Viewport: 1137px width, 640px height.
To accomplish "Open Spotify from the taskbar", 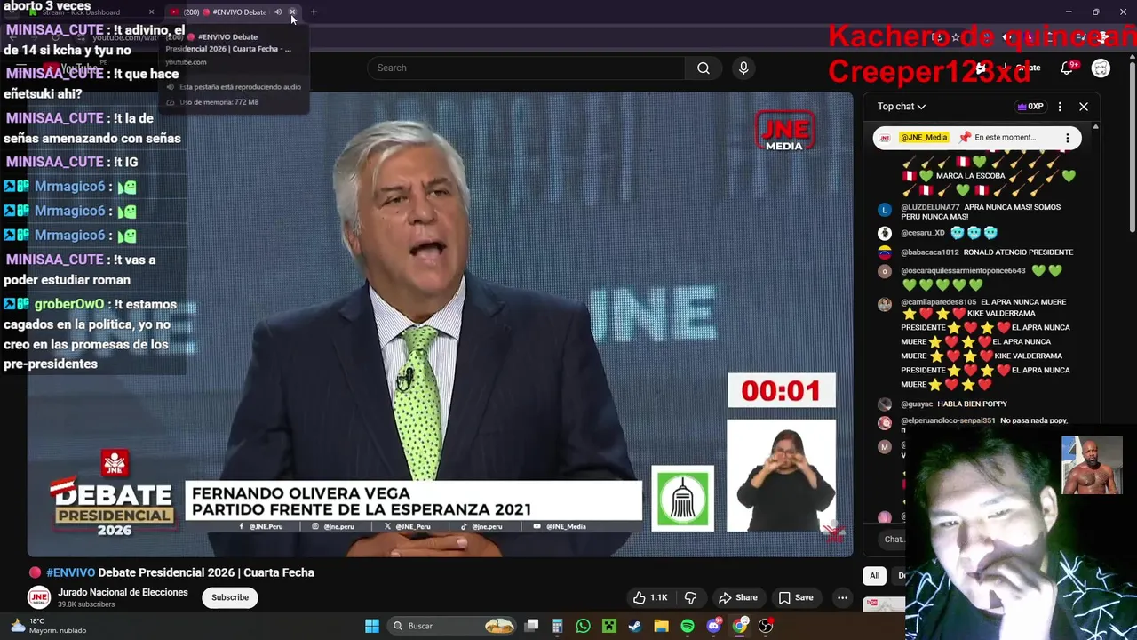I will coord(688,626).
